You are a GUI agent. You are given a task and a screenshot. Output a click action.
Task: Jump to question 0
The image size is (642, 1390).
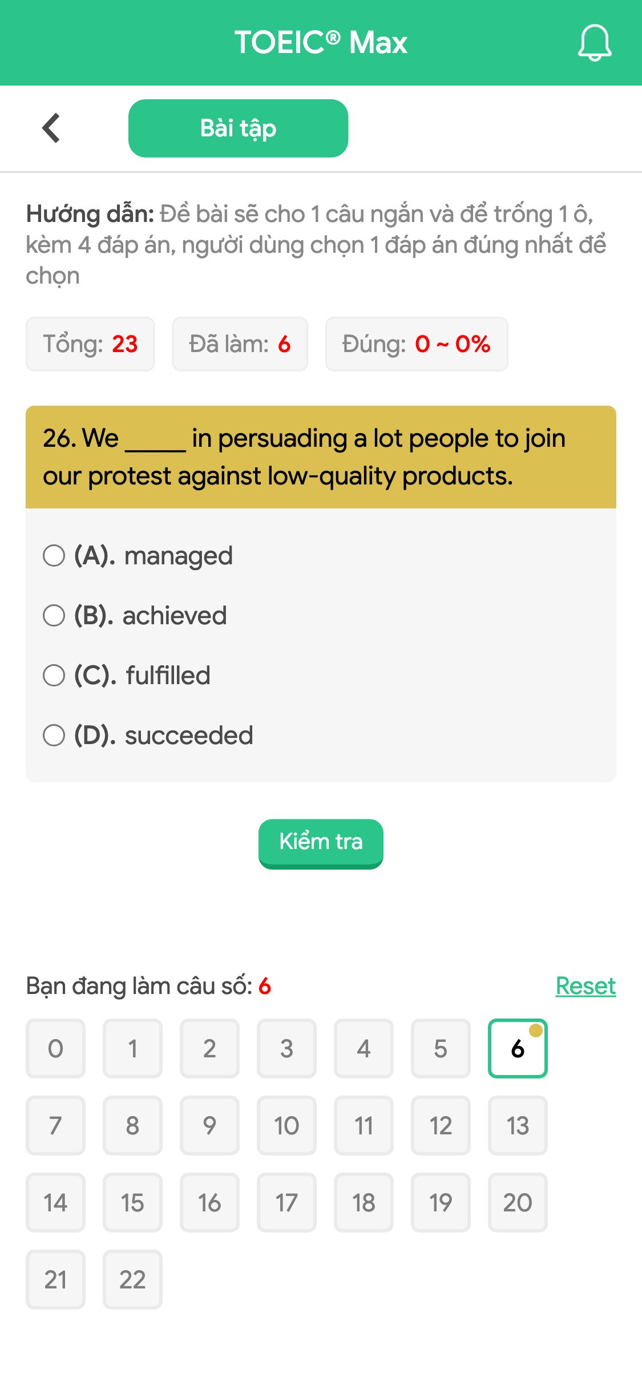click(x=55, y=1049)
